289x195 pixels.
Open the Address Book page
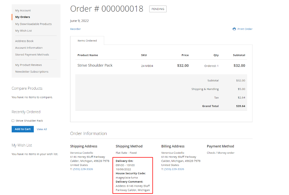pyautogui.click(x=24, y=41)
